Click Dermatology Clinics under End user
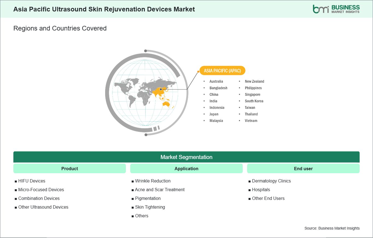The width and height of the screenshot is (373, 238). coord(271,181)
